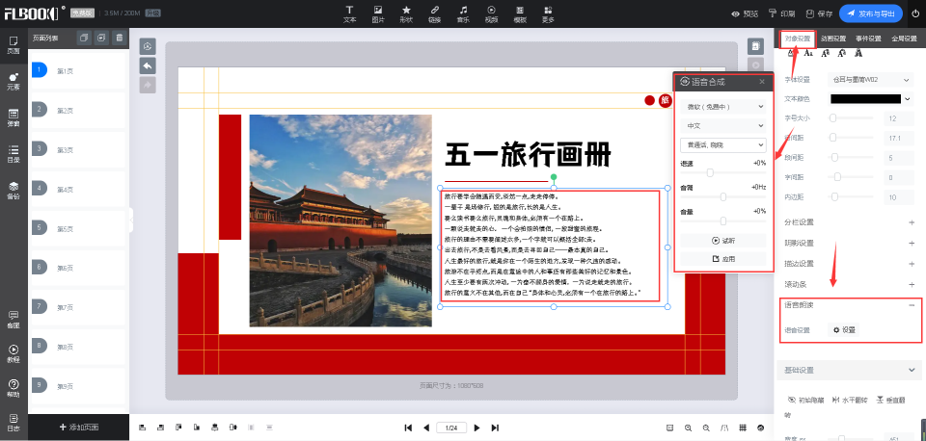
Task: Click Add Page (添加页面) button
Action: point(78,428)
